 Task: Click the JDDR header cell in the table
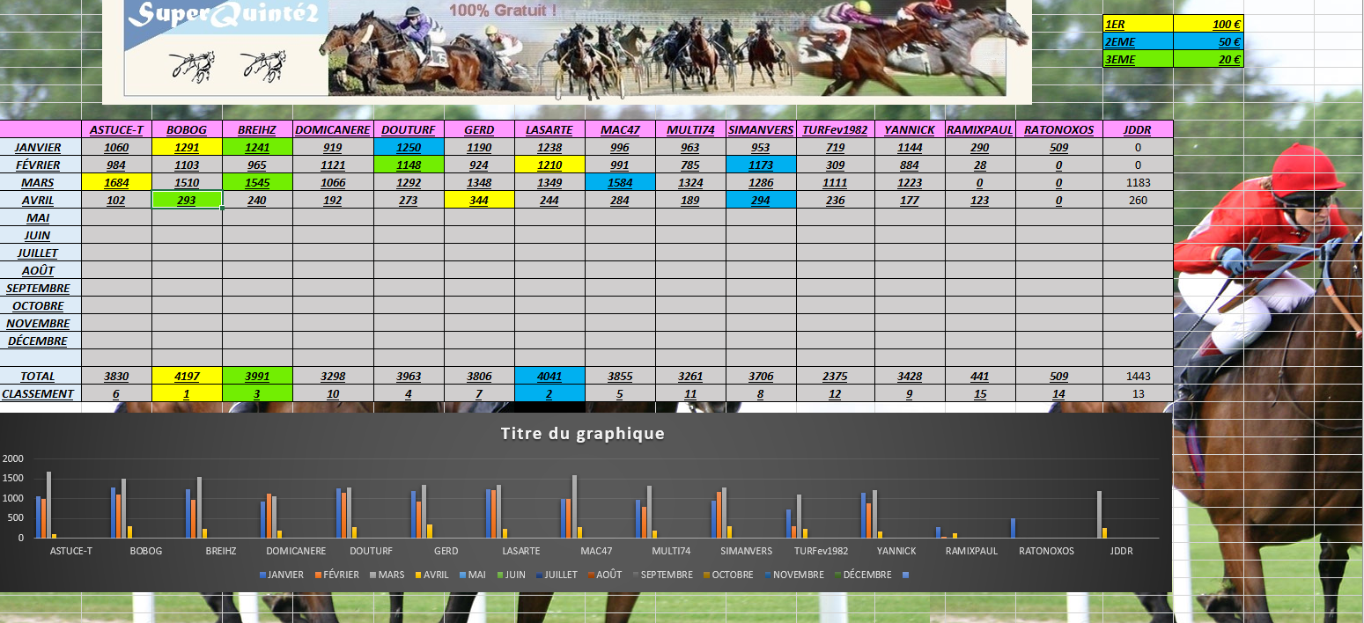[1138, 129]
